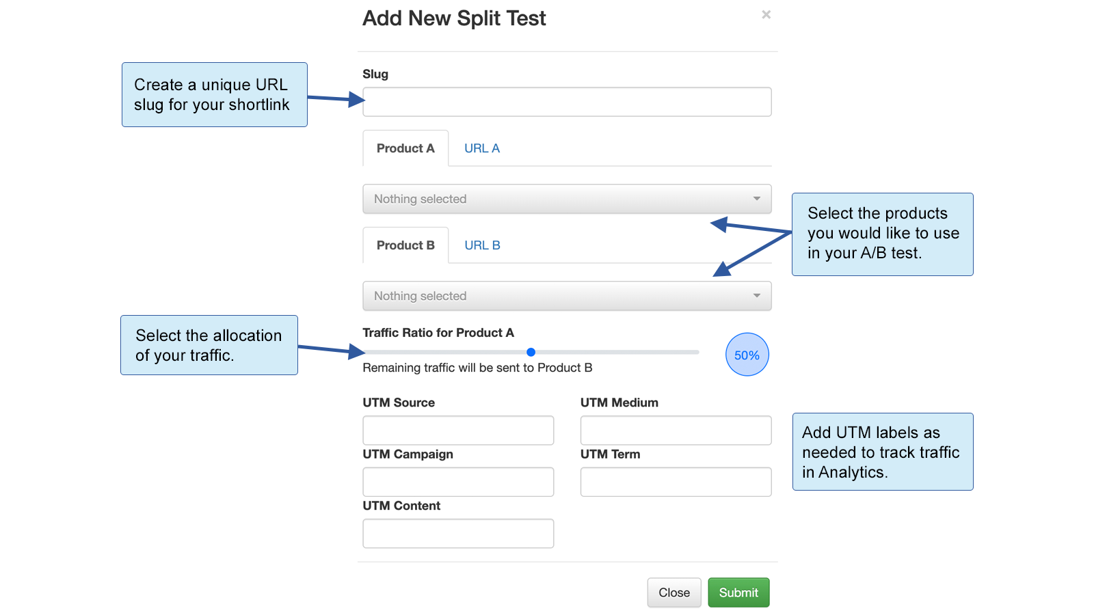This screenshot has width=1094, height=615.
Task: Close the Add New Split Test dialog
Action: (x=766, y=14)
